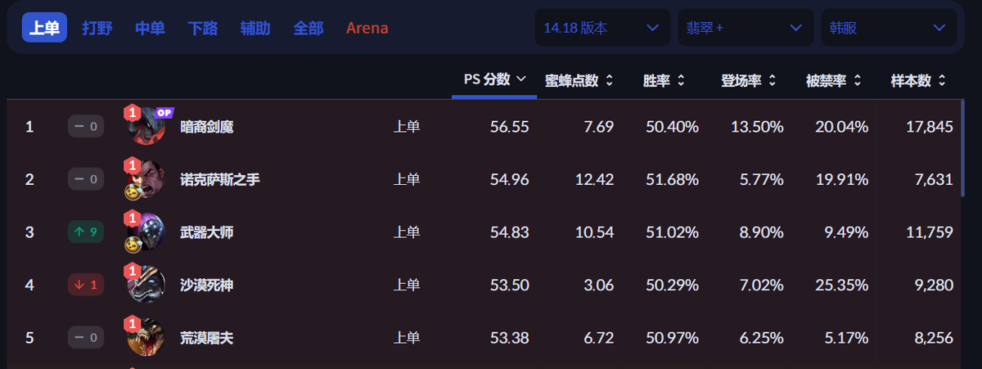Open the 韩服 server region dropdown
This screenshot has width=982, height=369.
tap(888, 28)
